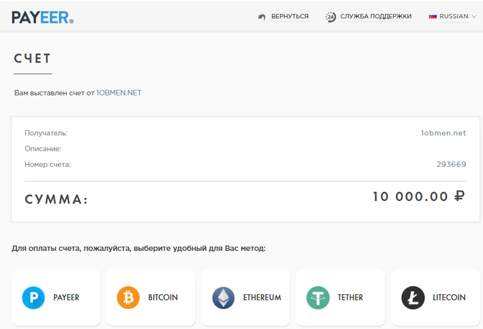The width and height of the screenshot is (483, 329).
Task: Click the СЧЕТ page heading
Action: [32, 59]
